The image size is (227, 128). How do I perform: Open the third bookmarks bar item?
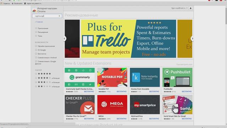click(x=33, y=3)
